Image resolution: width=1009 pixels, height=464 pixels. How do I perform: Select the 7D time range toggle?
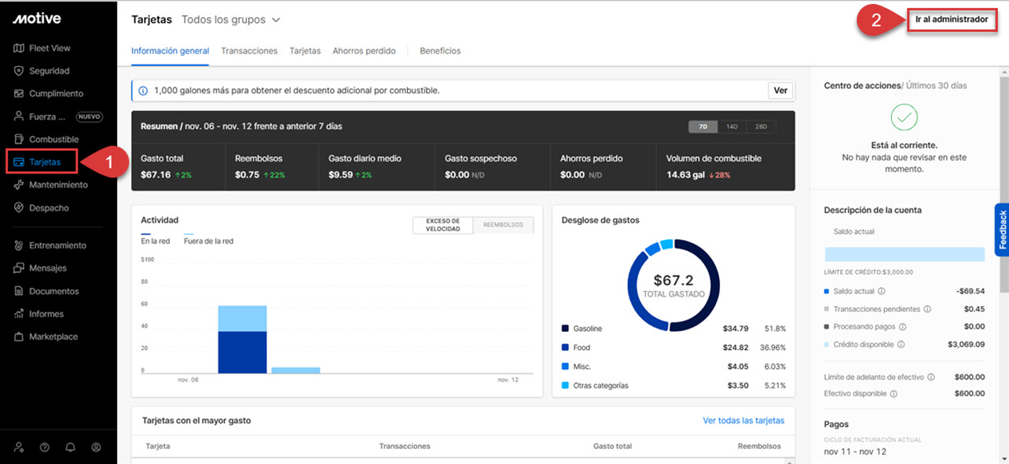(x=703, y=127)
